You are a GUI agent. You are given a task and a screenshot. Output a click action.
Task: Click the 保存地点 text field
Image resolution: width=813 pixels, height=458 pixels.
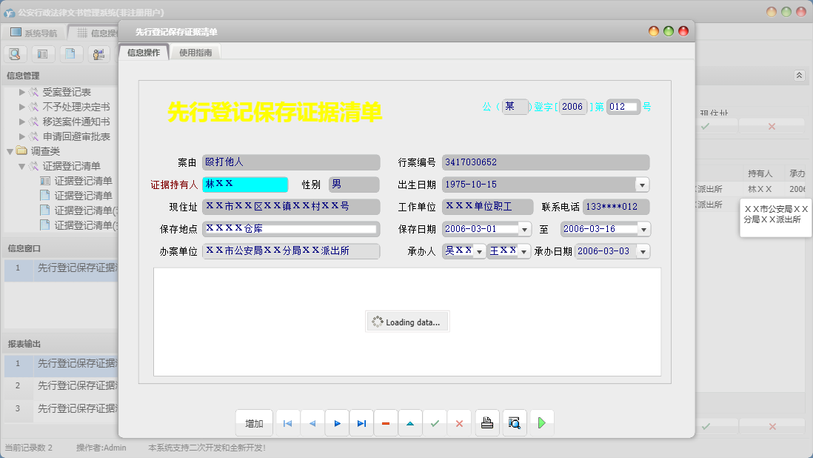[x=290, y=229]
